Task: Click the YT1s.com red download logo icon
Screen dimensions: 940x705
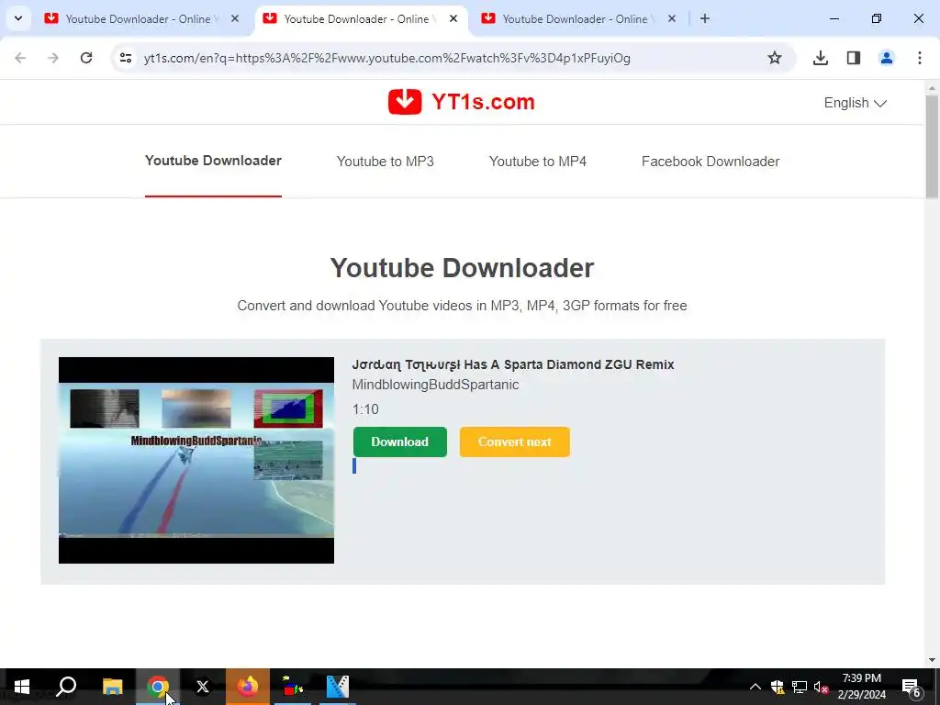Action: tap(405, 101)
